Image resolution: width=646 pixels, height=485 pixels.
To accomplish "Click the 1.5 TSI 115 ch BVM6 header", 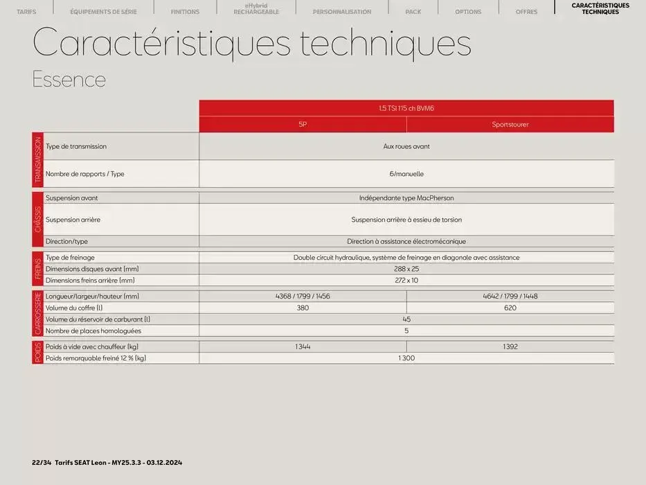I will point(406,107).
